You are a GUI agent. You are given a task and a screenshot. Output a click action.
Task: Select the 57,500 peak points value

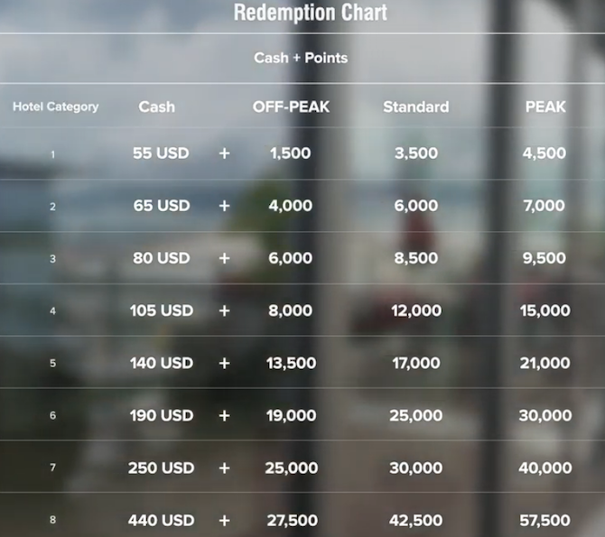[x=544, y=521]
